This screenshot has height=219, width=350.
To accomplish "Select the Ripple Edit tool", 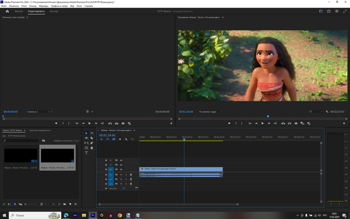I will [x=86, y=138].
